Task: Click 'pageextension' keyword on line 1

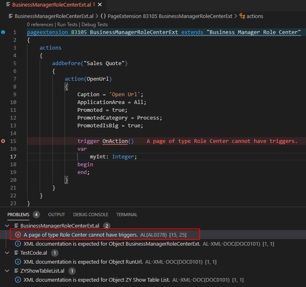Action: tap(47, 32)
